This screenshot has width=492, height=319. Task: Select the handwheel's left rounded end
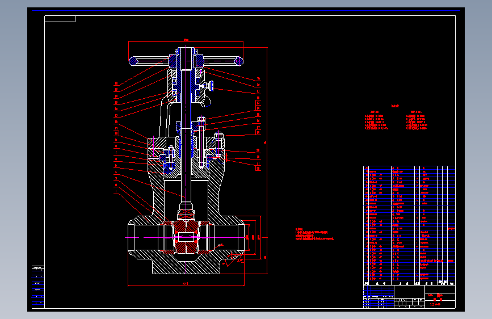pos(133,61)
